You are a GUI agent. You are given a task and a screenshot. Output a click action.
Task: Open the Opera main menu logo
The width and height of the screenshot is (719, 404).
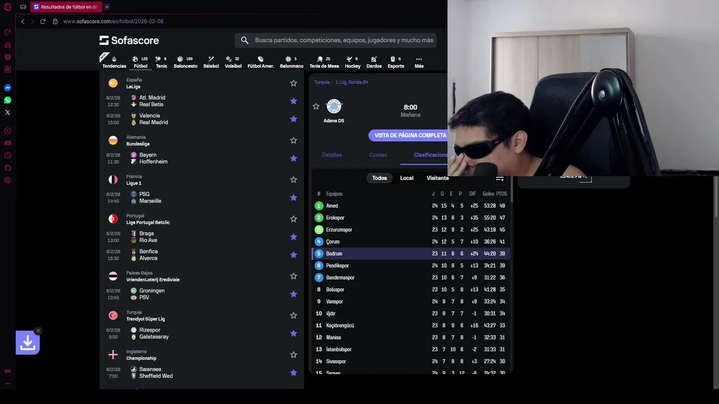(x=7, y=7)
